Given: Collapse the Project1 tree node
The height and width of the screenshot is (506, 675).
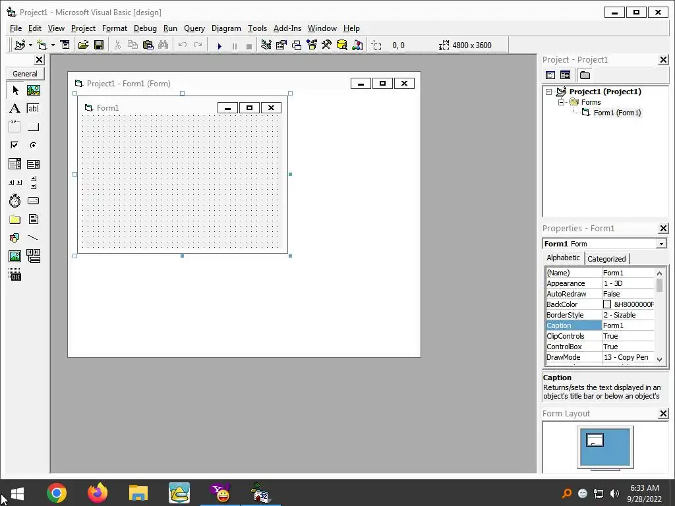Looking at the screenshot, I should 549,92.
